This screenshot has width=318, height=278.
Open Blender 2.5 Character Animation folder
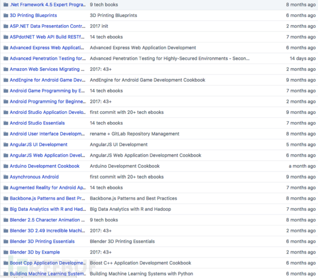47,220
